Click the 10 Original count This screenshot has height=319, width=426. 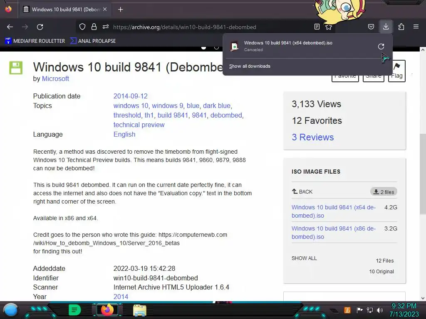pyautogui.click(x=381, y=272)
